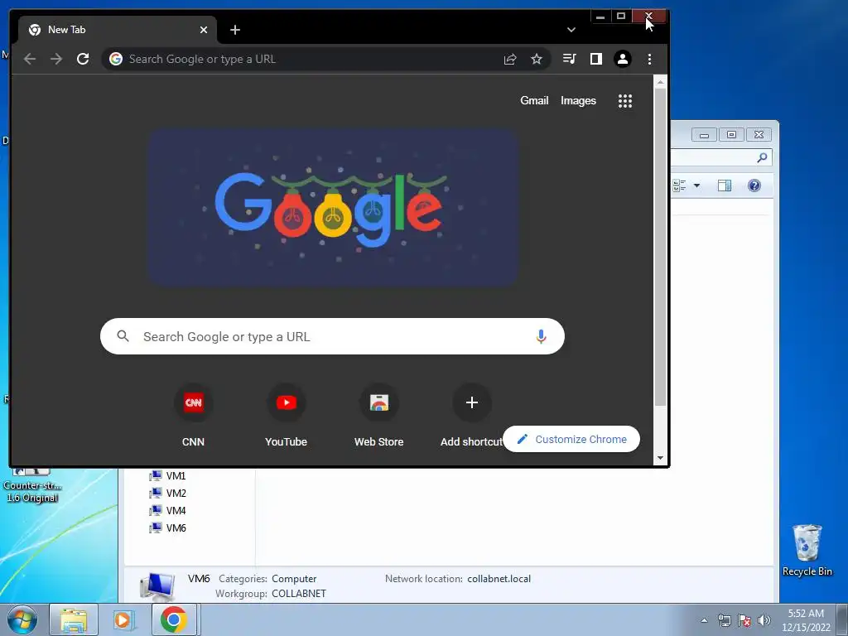This screenshot has width=848, height=636.
Task: Click collabnet.local network location text
Action: pos(499,579)
